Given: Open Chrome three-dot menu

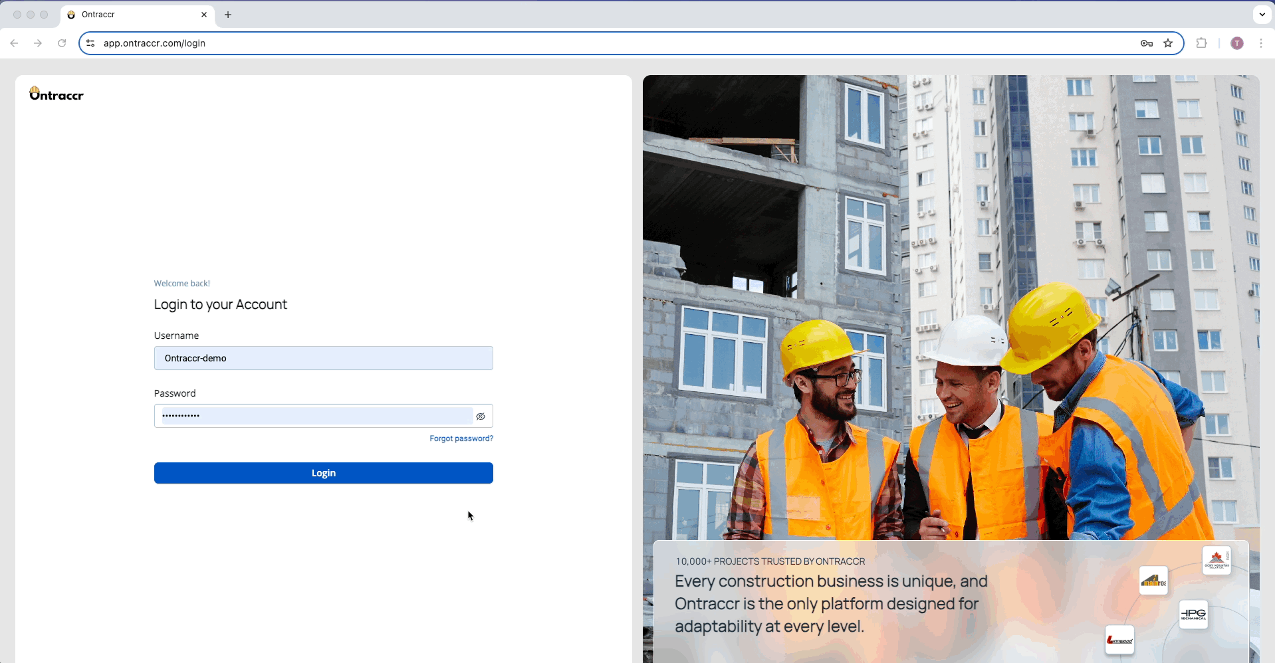Looking at the screenshot, I should 1261,43.
